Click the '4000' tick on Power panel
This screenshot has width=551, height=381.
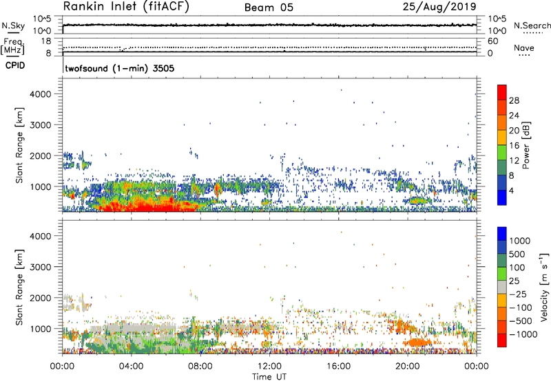[x=41, y=94]
